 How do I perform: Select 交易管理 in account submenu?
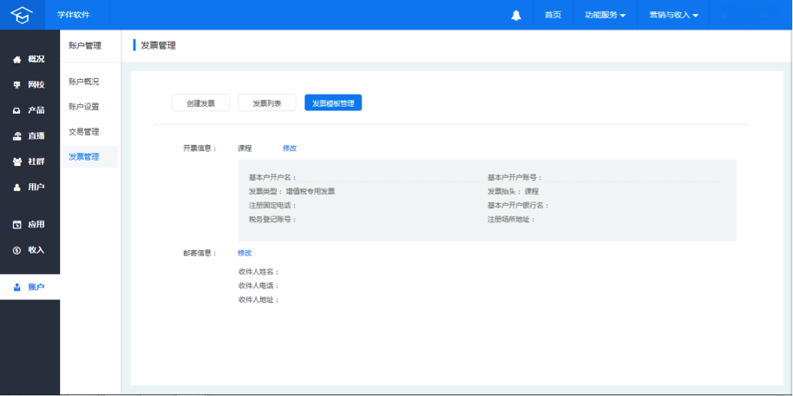click(x=84, y=132)
